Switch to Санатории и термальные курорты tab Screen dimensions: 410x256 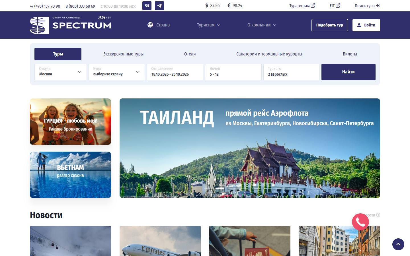pos(269,54)
